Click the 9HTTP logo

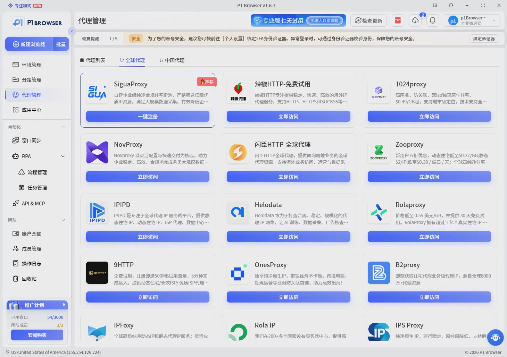pos(97,273)
